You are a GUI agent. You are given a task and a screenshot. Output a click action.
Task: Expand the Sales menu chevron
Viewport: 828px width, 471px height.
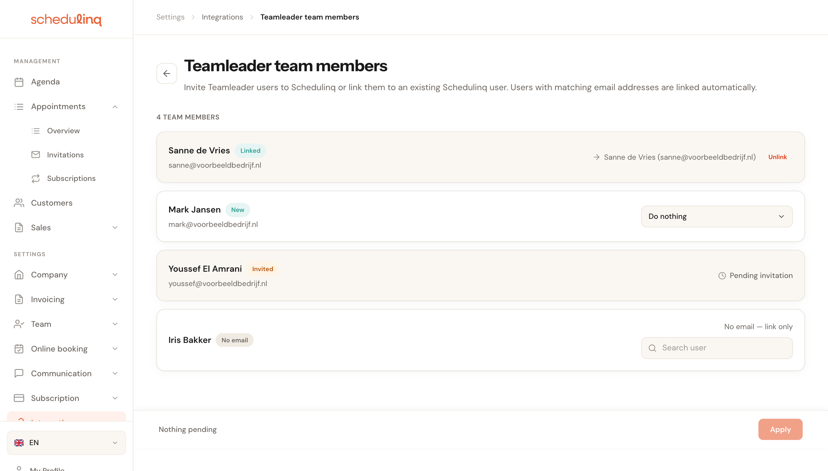115,227
